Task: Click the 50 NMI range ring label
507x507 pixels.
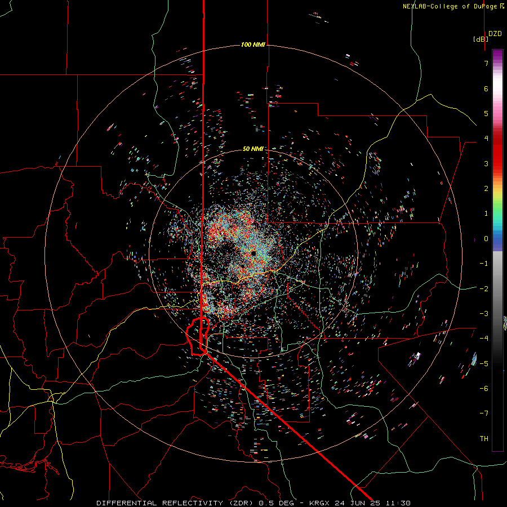Action: (x=253, y=149)
